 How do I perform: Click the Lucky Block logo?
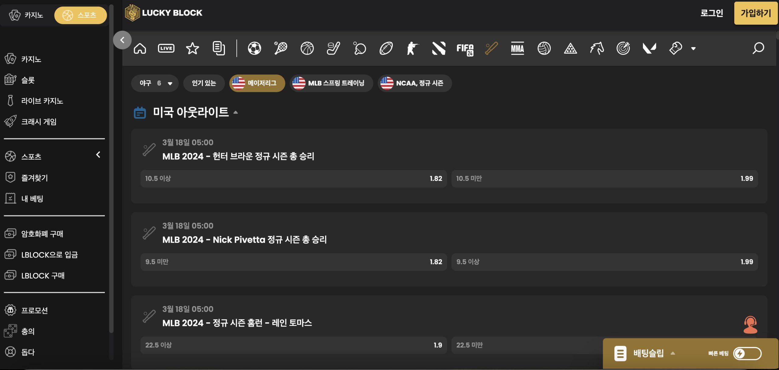click(x=164, y=13)
